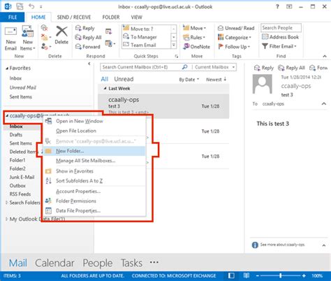
Task: Open the Follow Up dropdown
Action: (x=234, y=47)
